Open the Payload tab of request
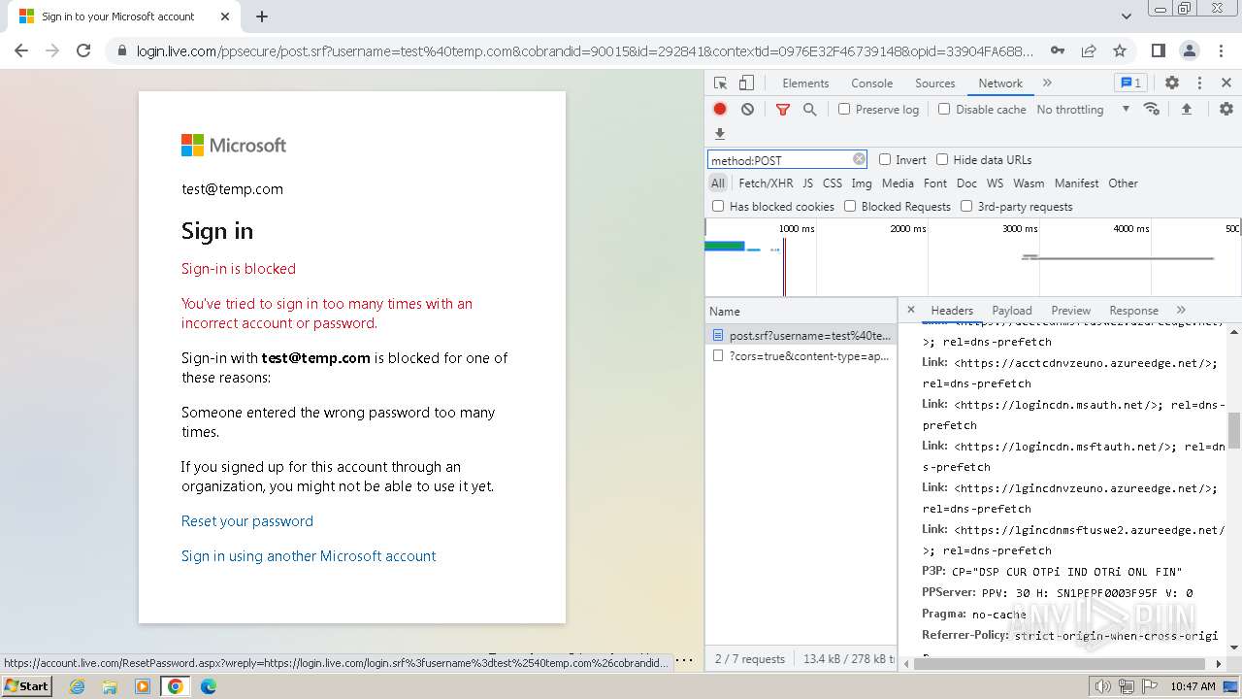The width and height of the screenshot is (1242, 699). coord(1012,311)
